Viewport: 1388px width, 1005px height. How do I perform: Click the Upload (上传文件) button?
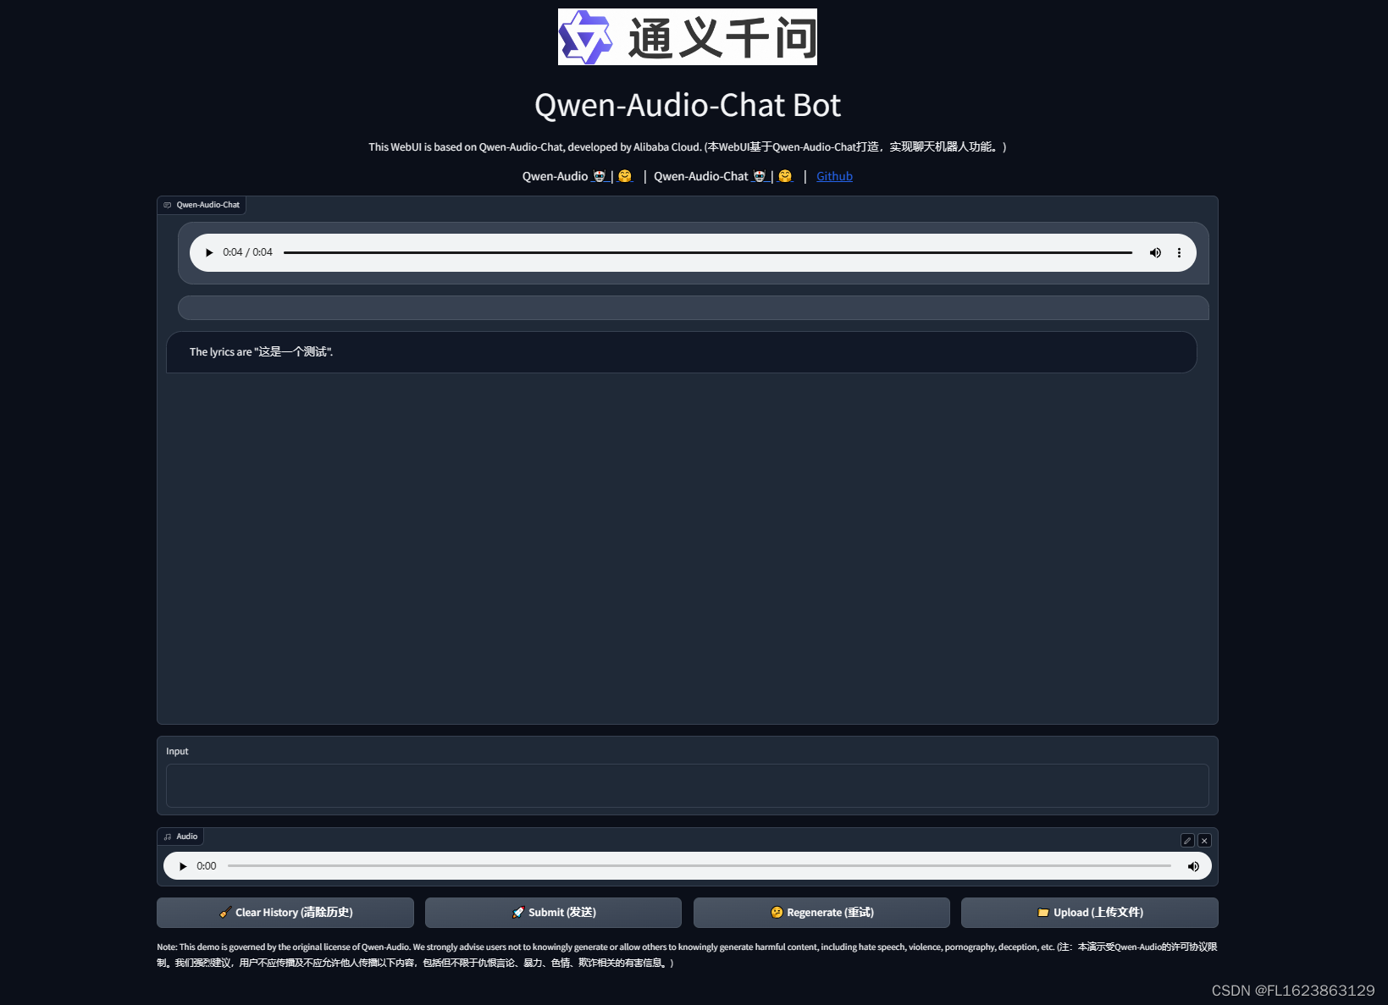point(1090,913)
